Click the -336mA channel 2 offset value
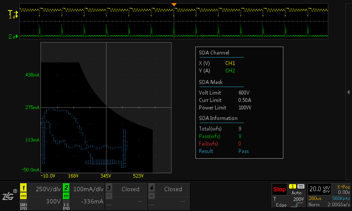This screenshot has width=352, height=211. 92,201
